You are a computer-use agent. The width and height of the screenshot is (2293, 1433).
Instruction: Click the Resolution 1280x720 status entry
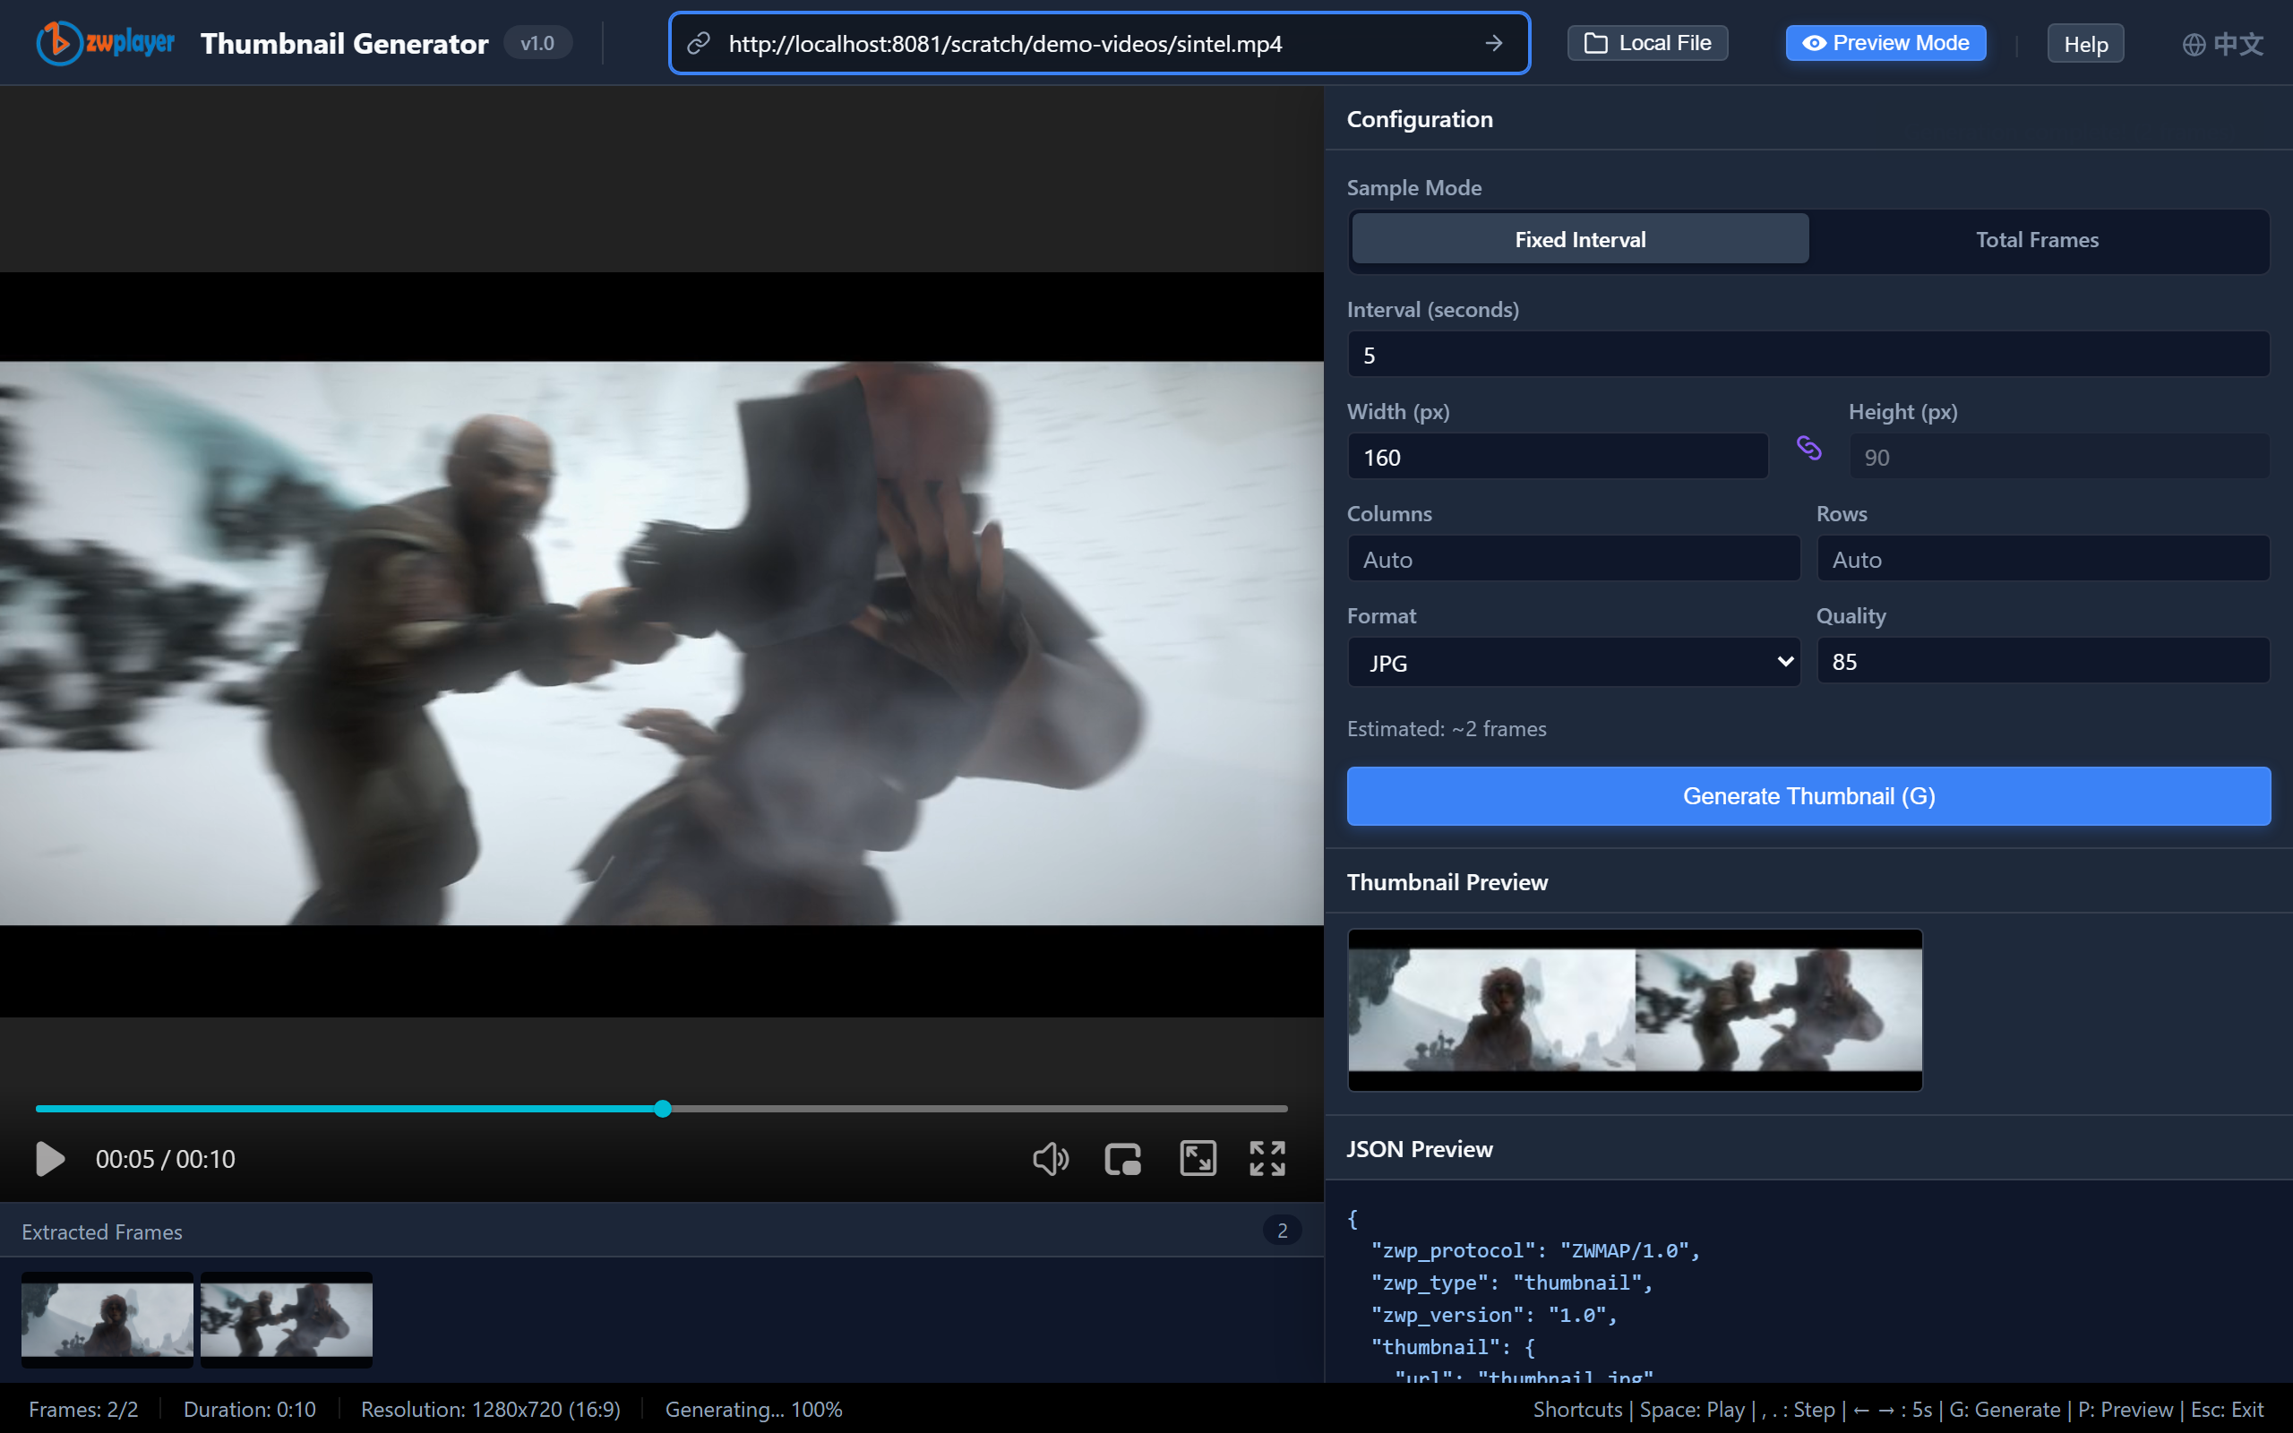coord(491,1410)
